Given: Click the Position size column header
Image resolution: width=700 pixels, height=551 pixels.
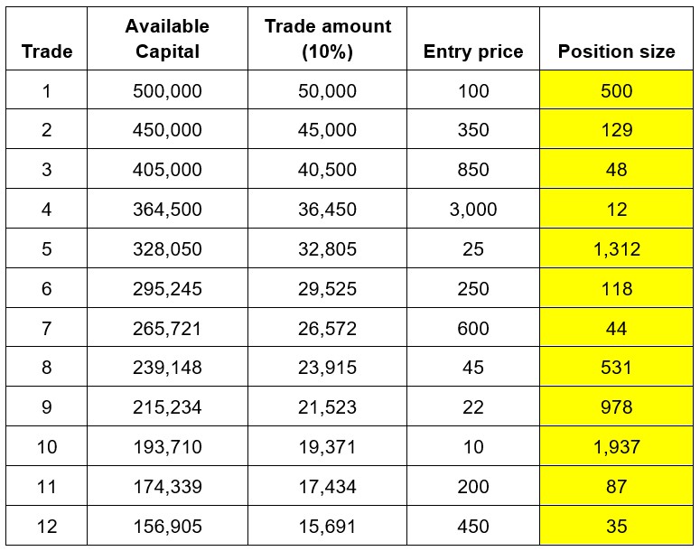Looking at the screenshot, I should coord(616,51).
